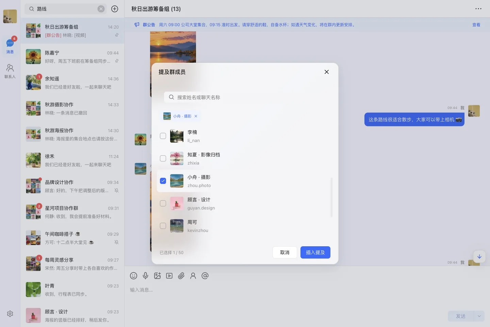This screenshot has width=490, height=327.
Task: Close the 提及群成员 dialog
Action: click(x=327, y=72)
